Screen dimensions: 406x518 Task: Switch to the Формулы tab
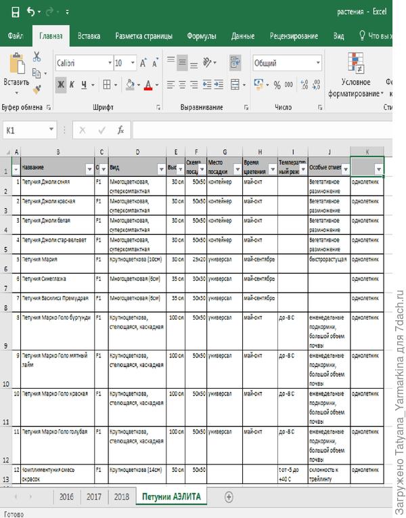(x=202, y=36)
